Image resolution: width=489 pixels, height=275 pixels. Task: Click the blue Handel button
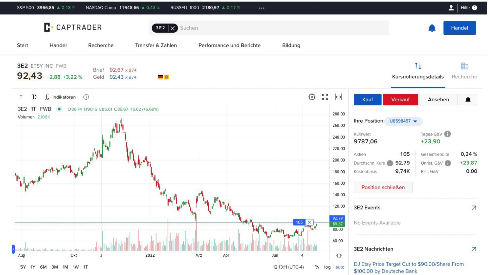pos(459,28)
